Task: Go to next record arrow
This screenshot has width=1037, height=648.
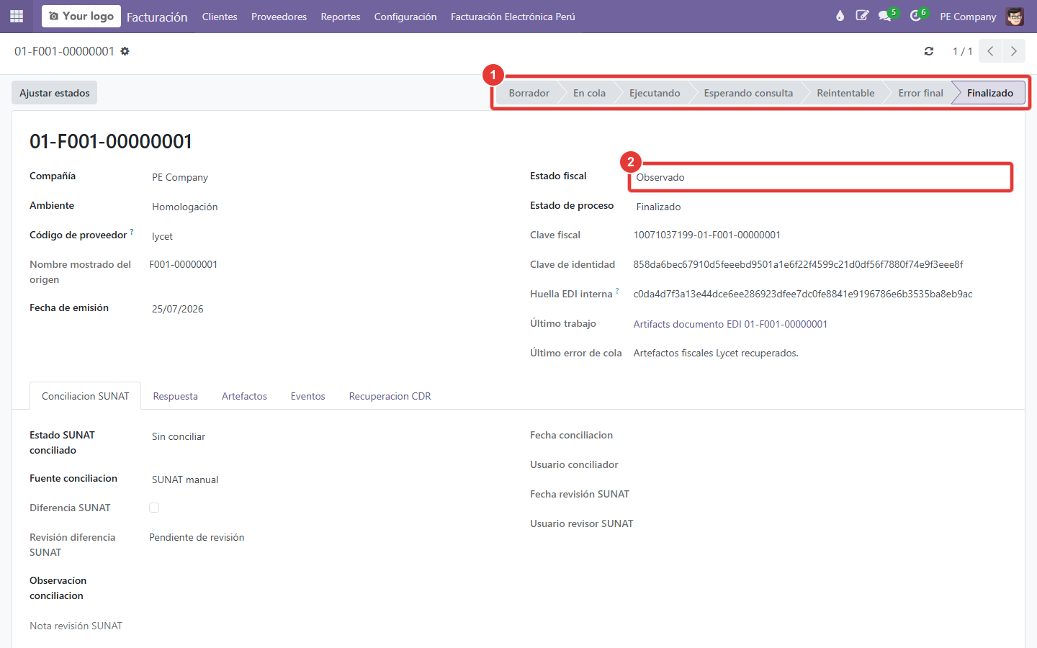Action: (1013, 51)
